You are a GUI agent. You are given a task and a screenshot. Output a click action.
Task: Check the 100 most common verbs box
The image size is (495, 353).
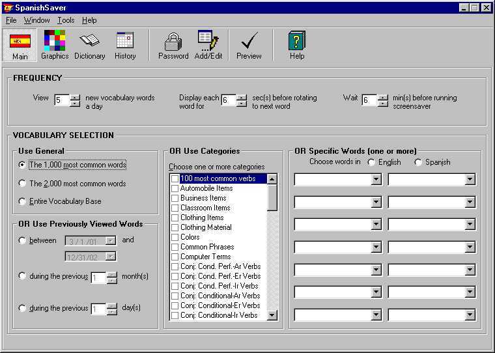[x=175, y=178]
